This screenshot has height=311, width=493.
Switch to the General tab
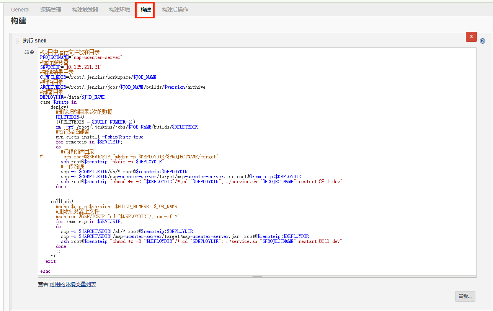pos(20,10)
